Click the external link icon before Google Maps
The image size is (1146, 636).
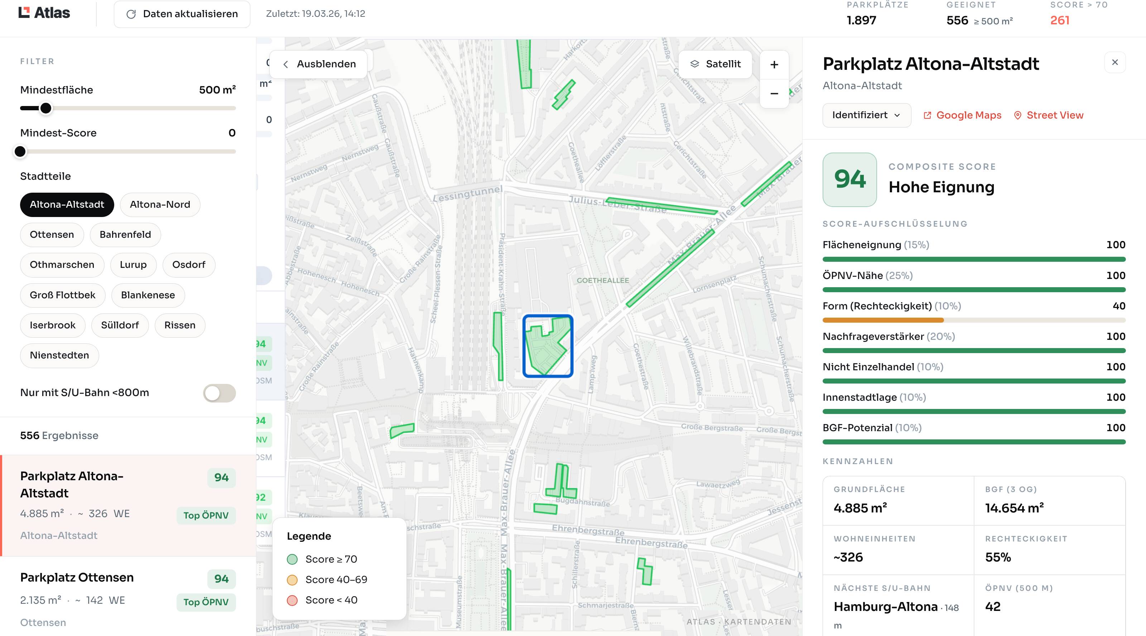[x=927, y=116]
